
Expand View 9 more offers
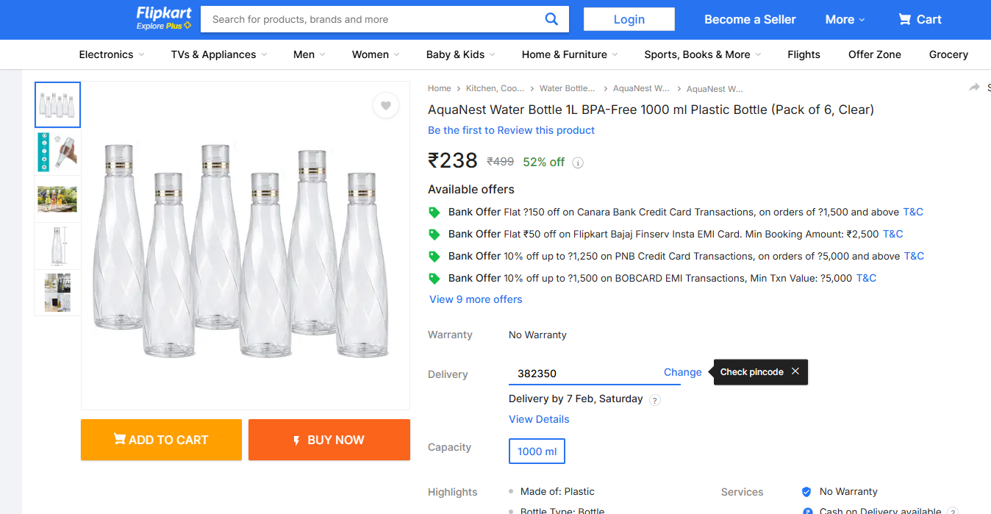(x=476, y=299)
